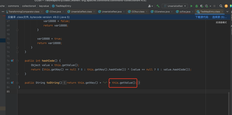
Task: Run with coverage shield icon
Action: pyautogui.click(x=202, y=6)
